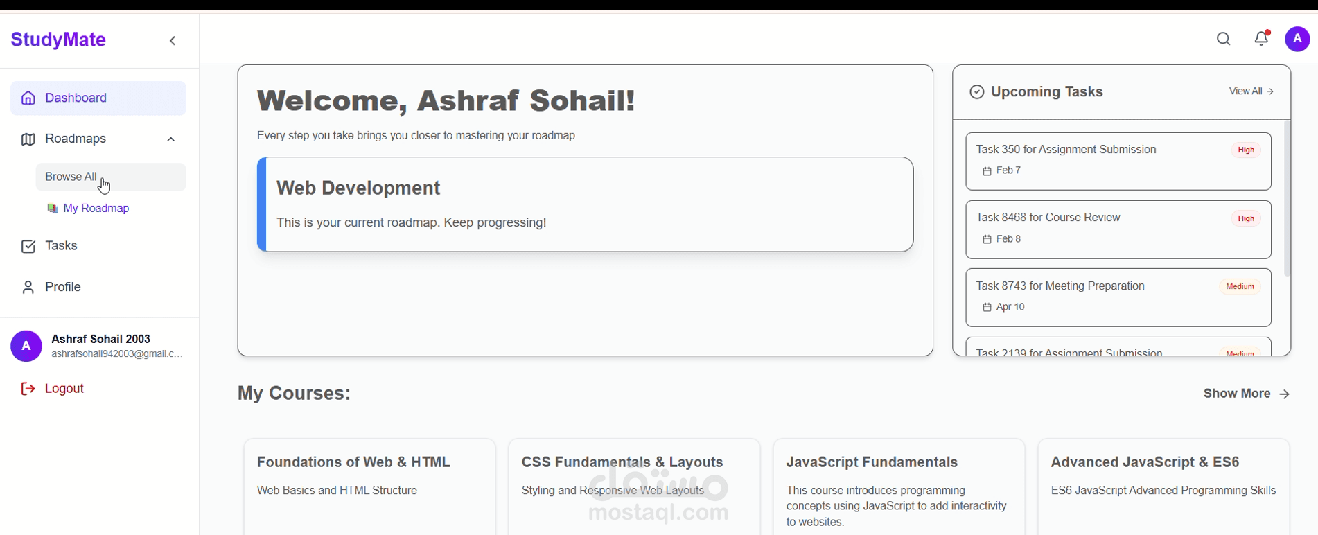This screenshot has height=535, width=1318.
Task: Open the Web Development roadmap card
Action: (x=586, y=204)
